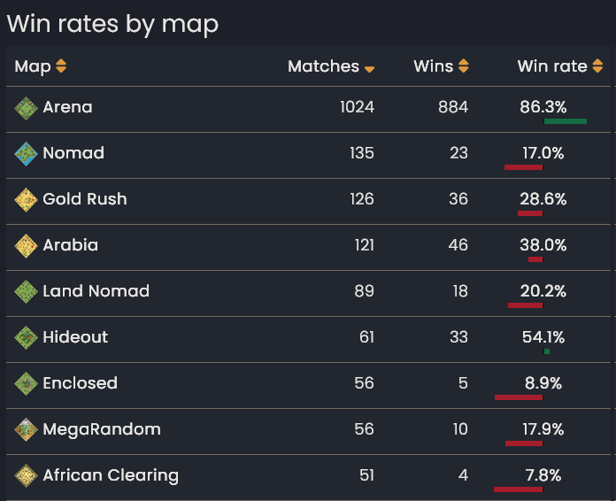
Task: Select the 1024 matches cell for Arena
Action: pos(357,107)
